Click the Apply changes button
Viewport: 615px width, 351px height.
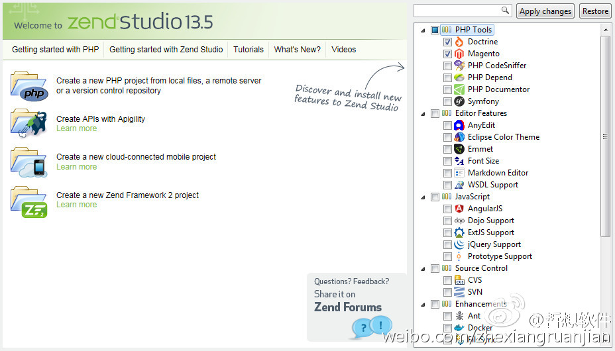[x=545, y=11]
